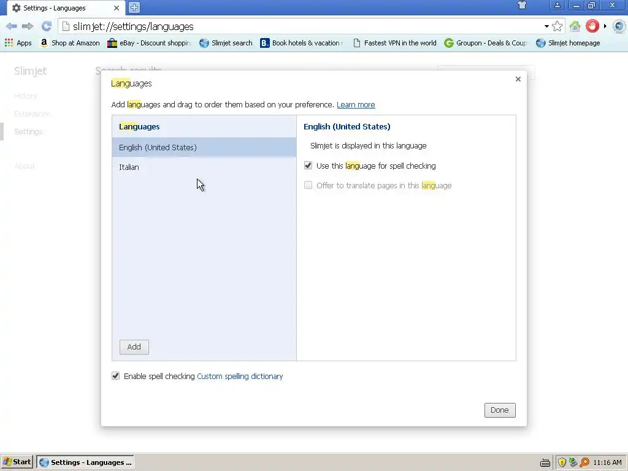This screenshot has width=628, height=471.
Task: Close the Languages dialog with X
Action: click(x=518, y=79)
